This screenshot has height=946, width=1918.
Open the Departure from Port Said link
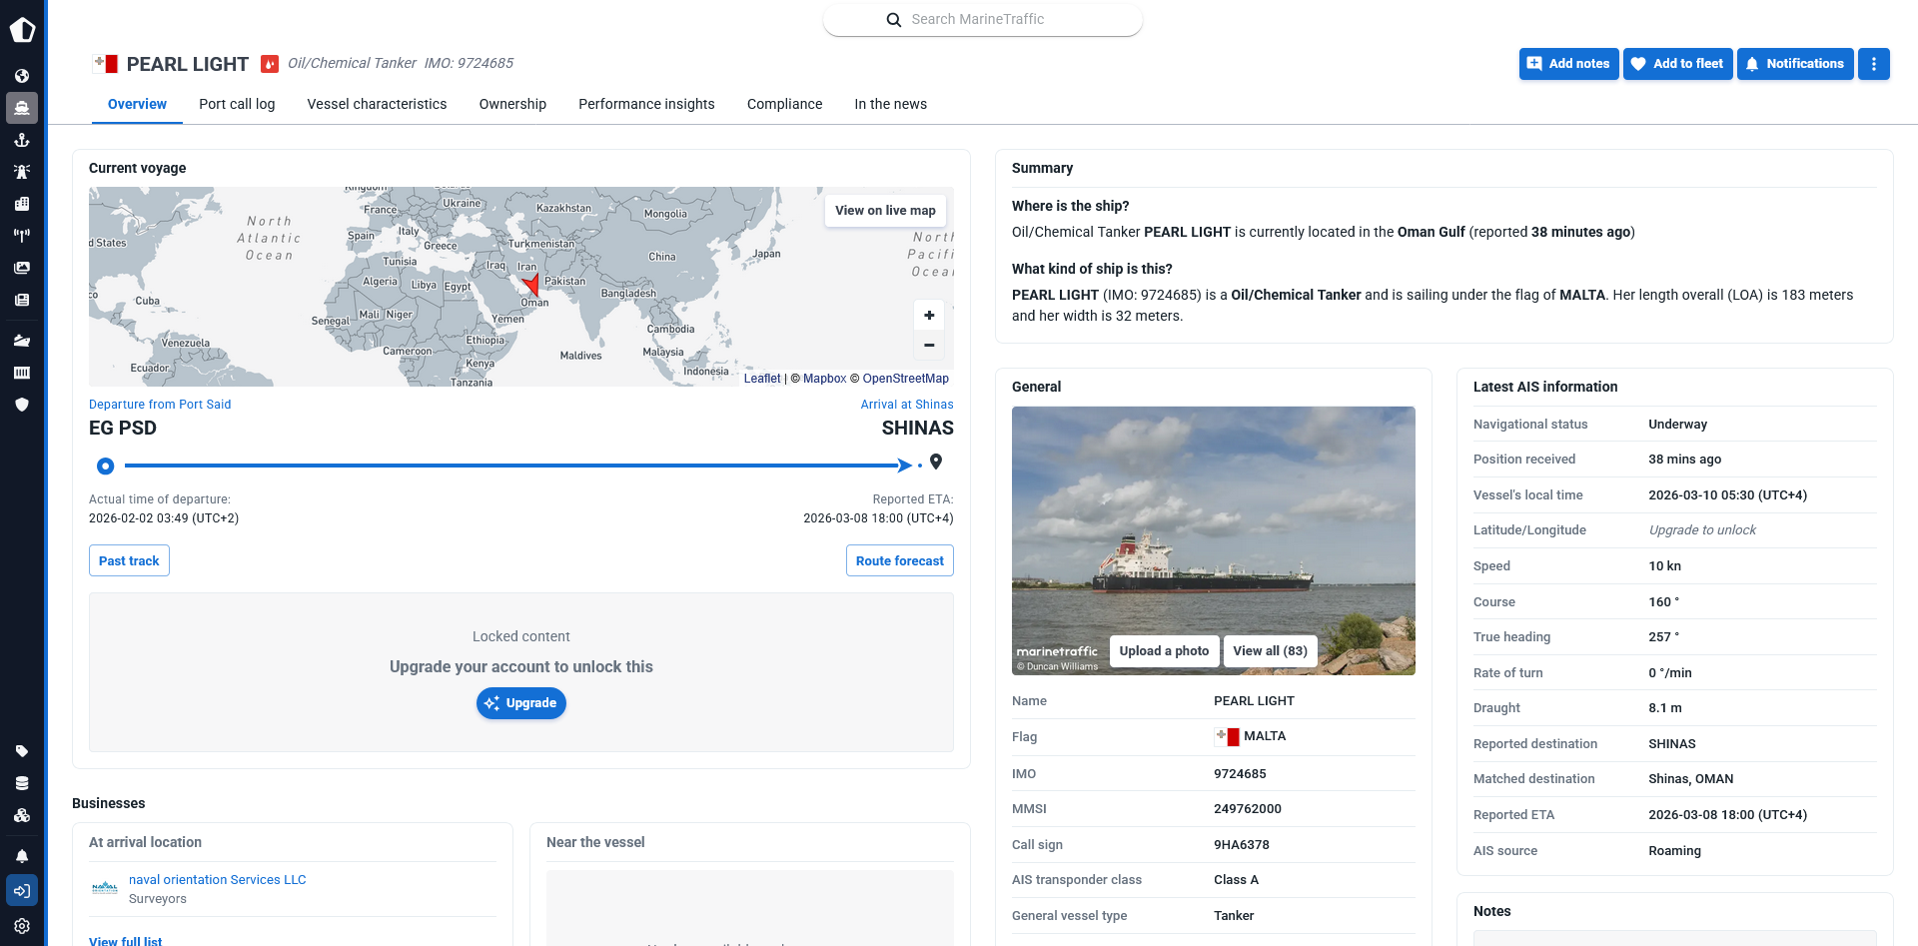pyautogui.click(x=160, y=405)
